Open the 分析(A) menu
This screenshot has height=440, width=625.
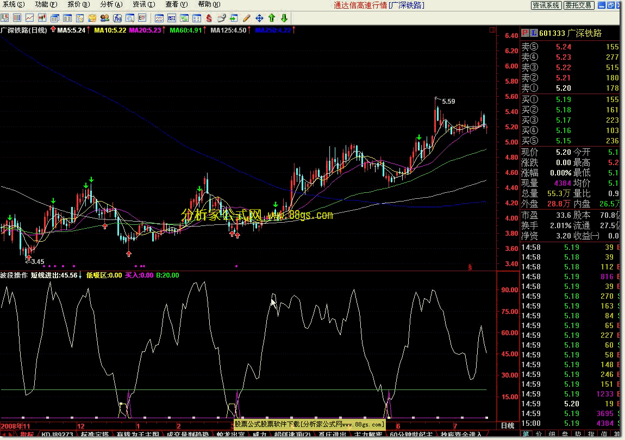111,4
